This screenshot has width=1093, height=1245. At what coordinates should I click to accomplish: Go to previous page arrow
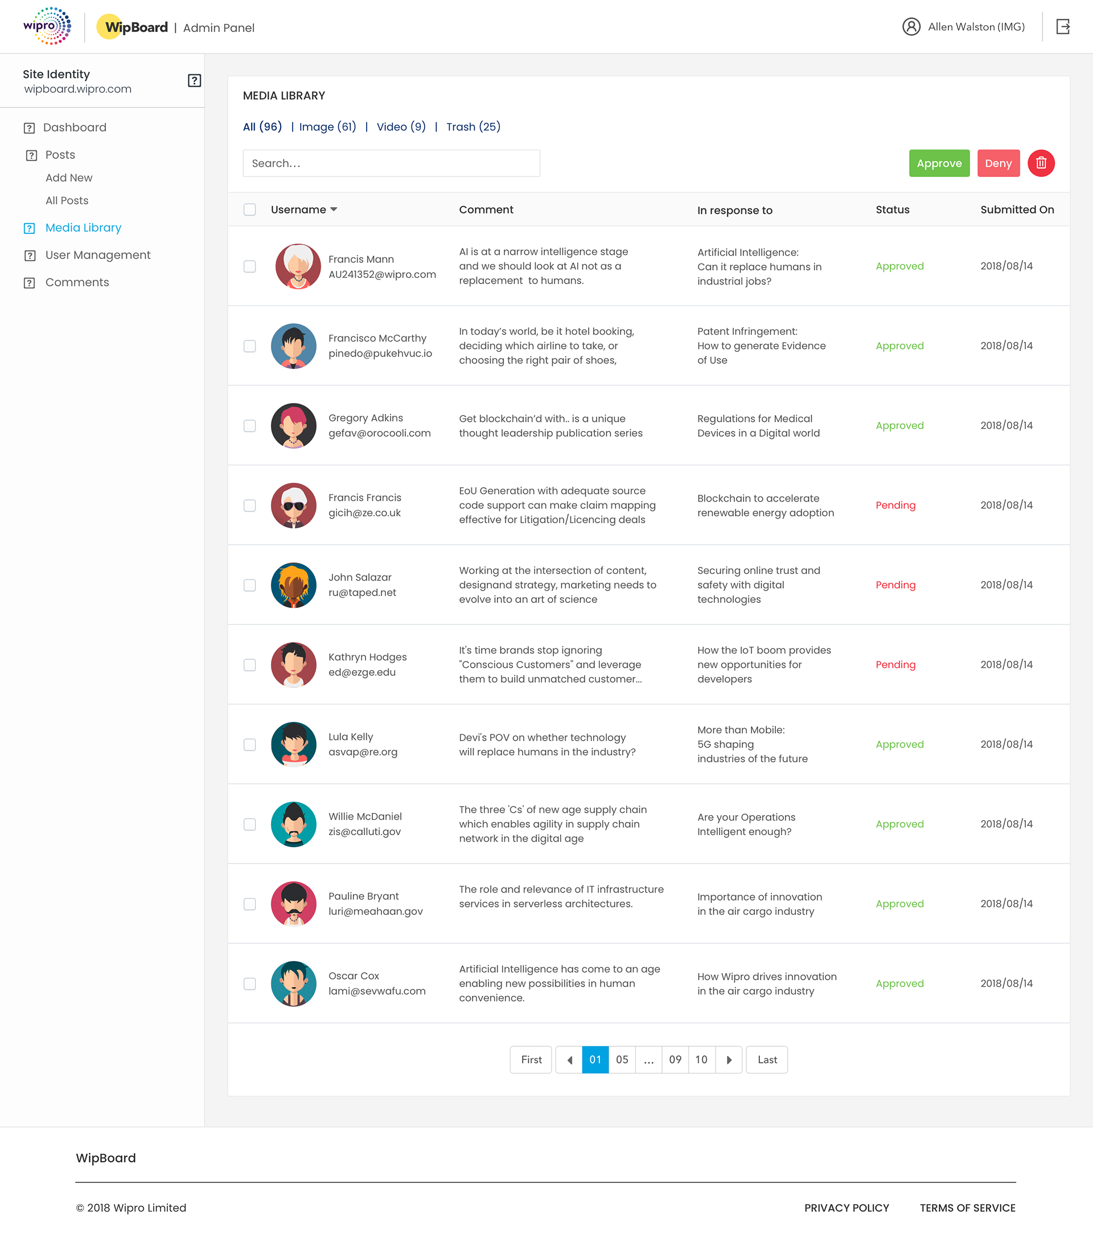pyautogui.click(x=569, y=1060)
